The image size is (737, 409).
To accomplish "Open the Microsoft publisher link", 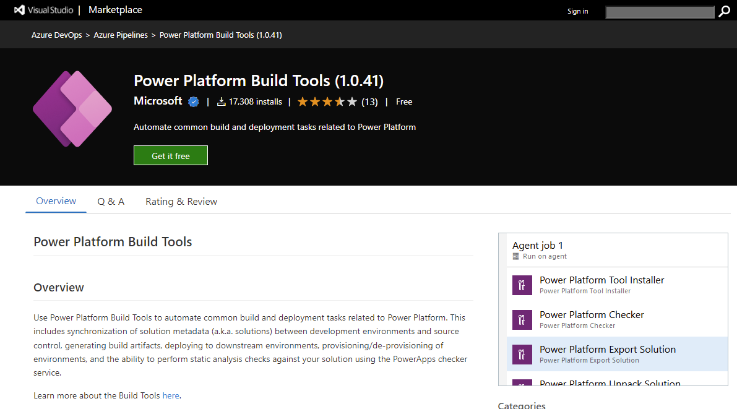I will click(x=158, y=101).
